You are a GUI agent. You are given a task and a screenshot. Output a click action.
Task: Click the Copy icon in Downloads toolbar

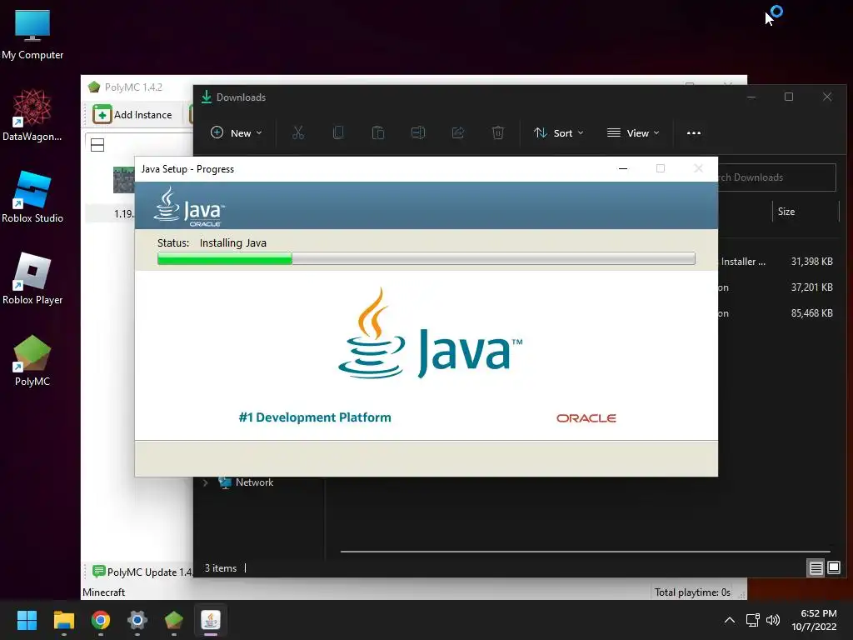338,132
